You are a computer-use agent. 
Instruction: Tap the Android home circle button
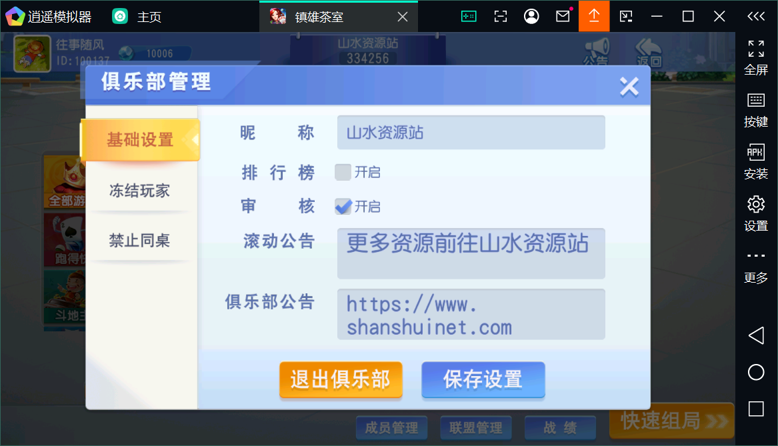756,372
